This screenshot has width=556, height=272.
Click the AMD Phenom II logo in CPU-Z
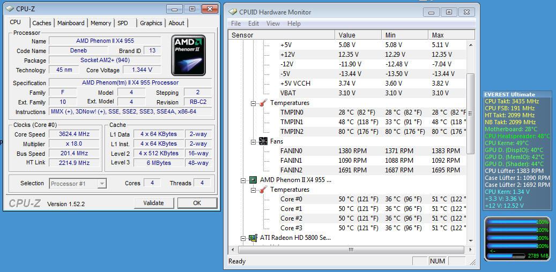click(x=188, y=55)
